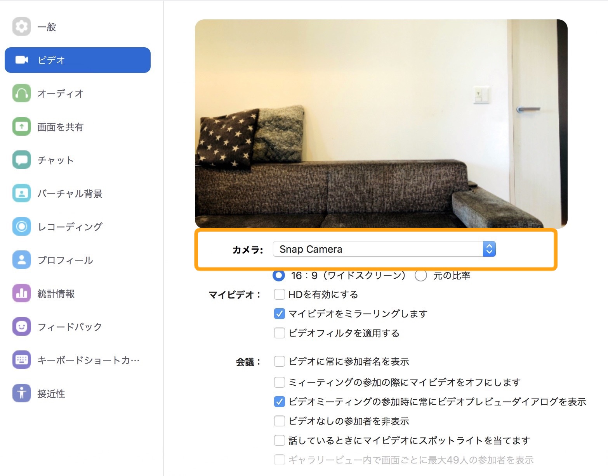Go to レコーディング settings

[x=78, y=227]
